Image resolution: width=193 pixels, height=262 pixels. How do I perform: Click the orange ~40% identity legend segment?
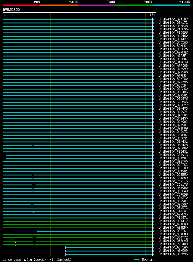pyautogui.click(x=59, y=5)
